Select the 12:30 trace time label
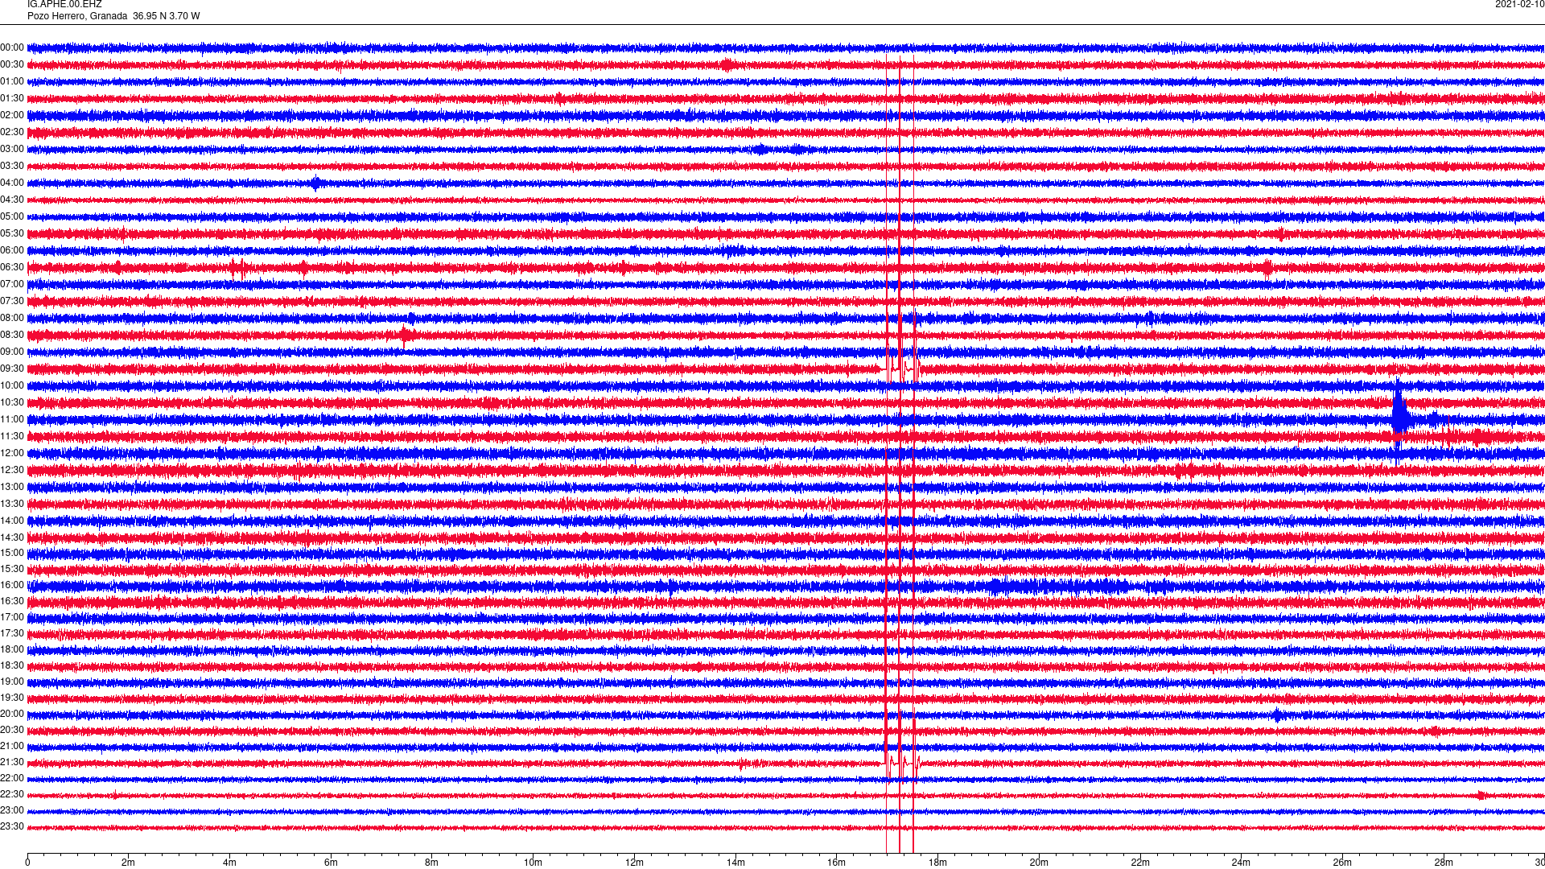The height and width of the screenshot is (869, 1545). pyautogui.click(x=12, y=471)
